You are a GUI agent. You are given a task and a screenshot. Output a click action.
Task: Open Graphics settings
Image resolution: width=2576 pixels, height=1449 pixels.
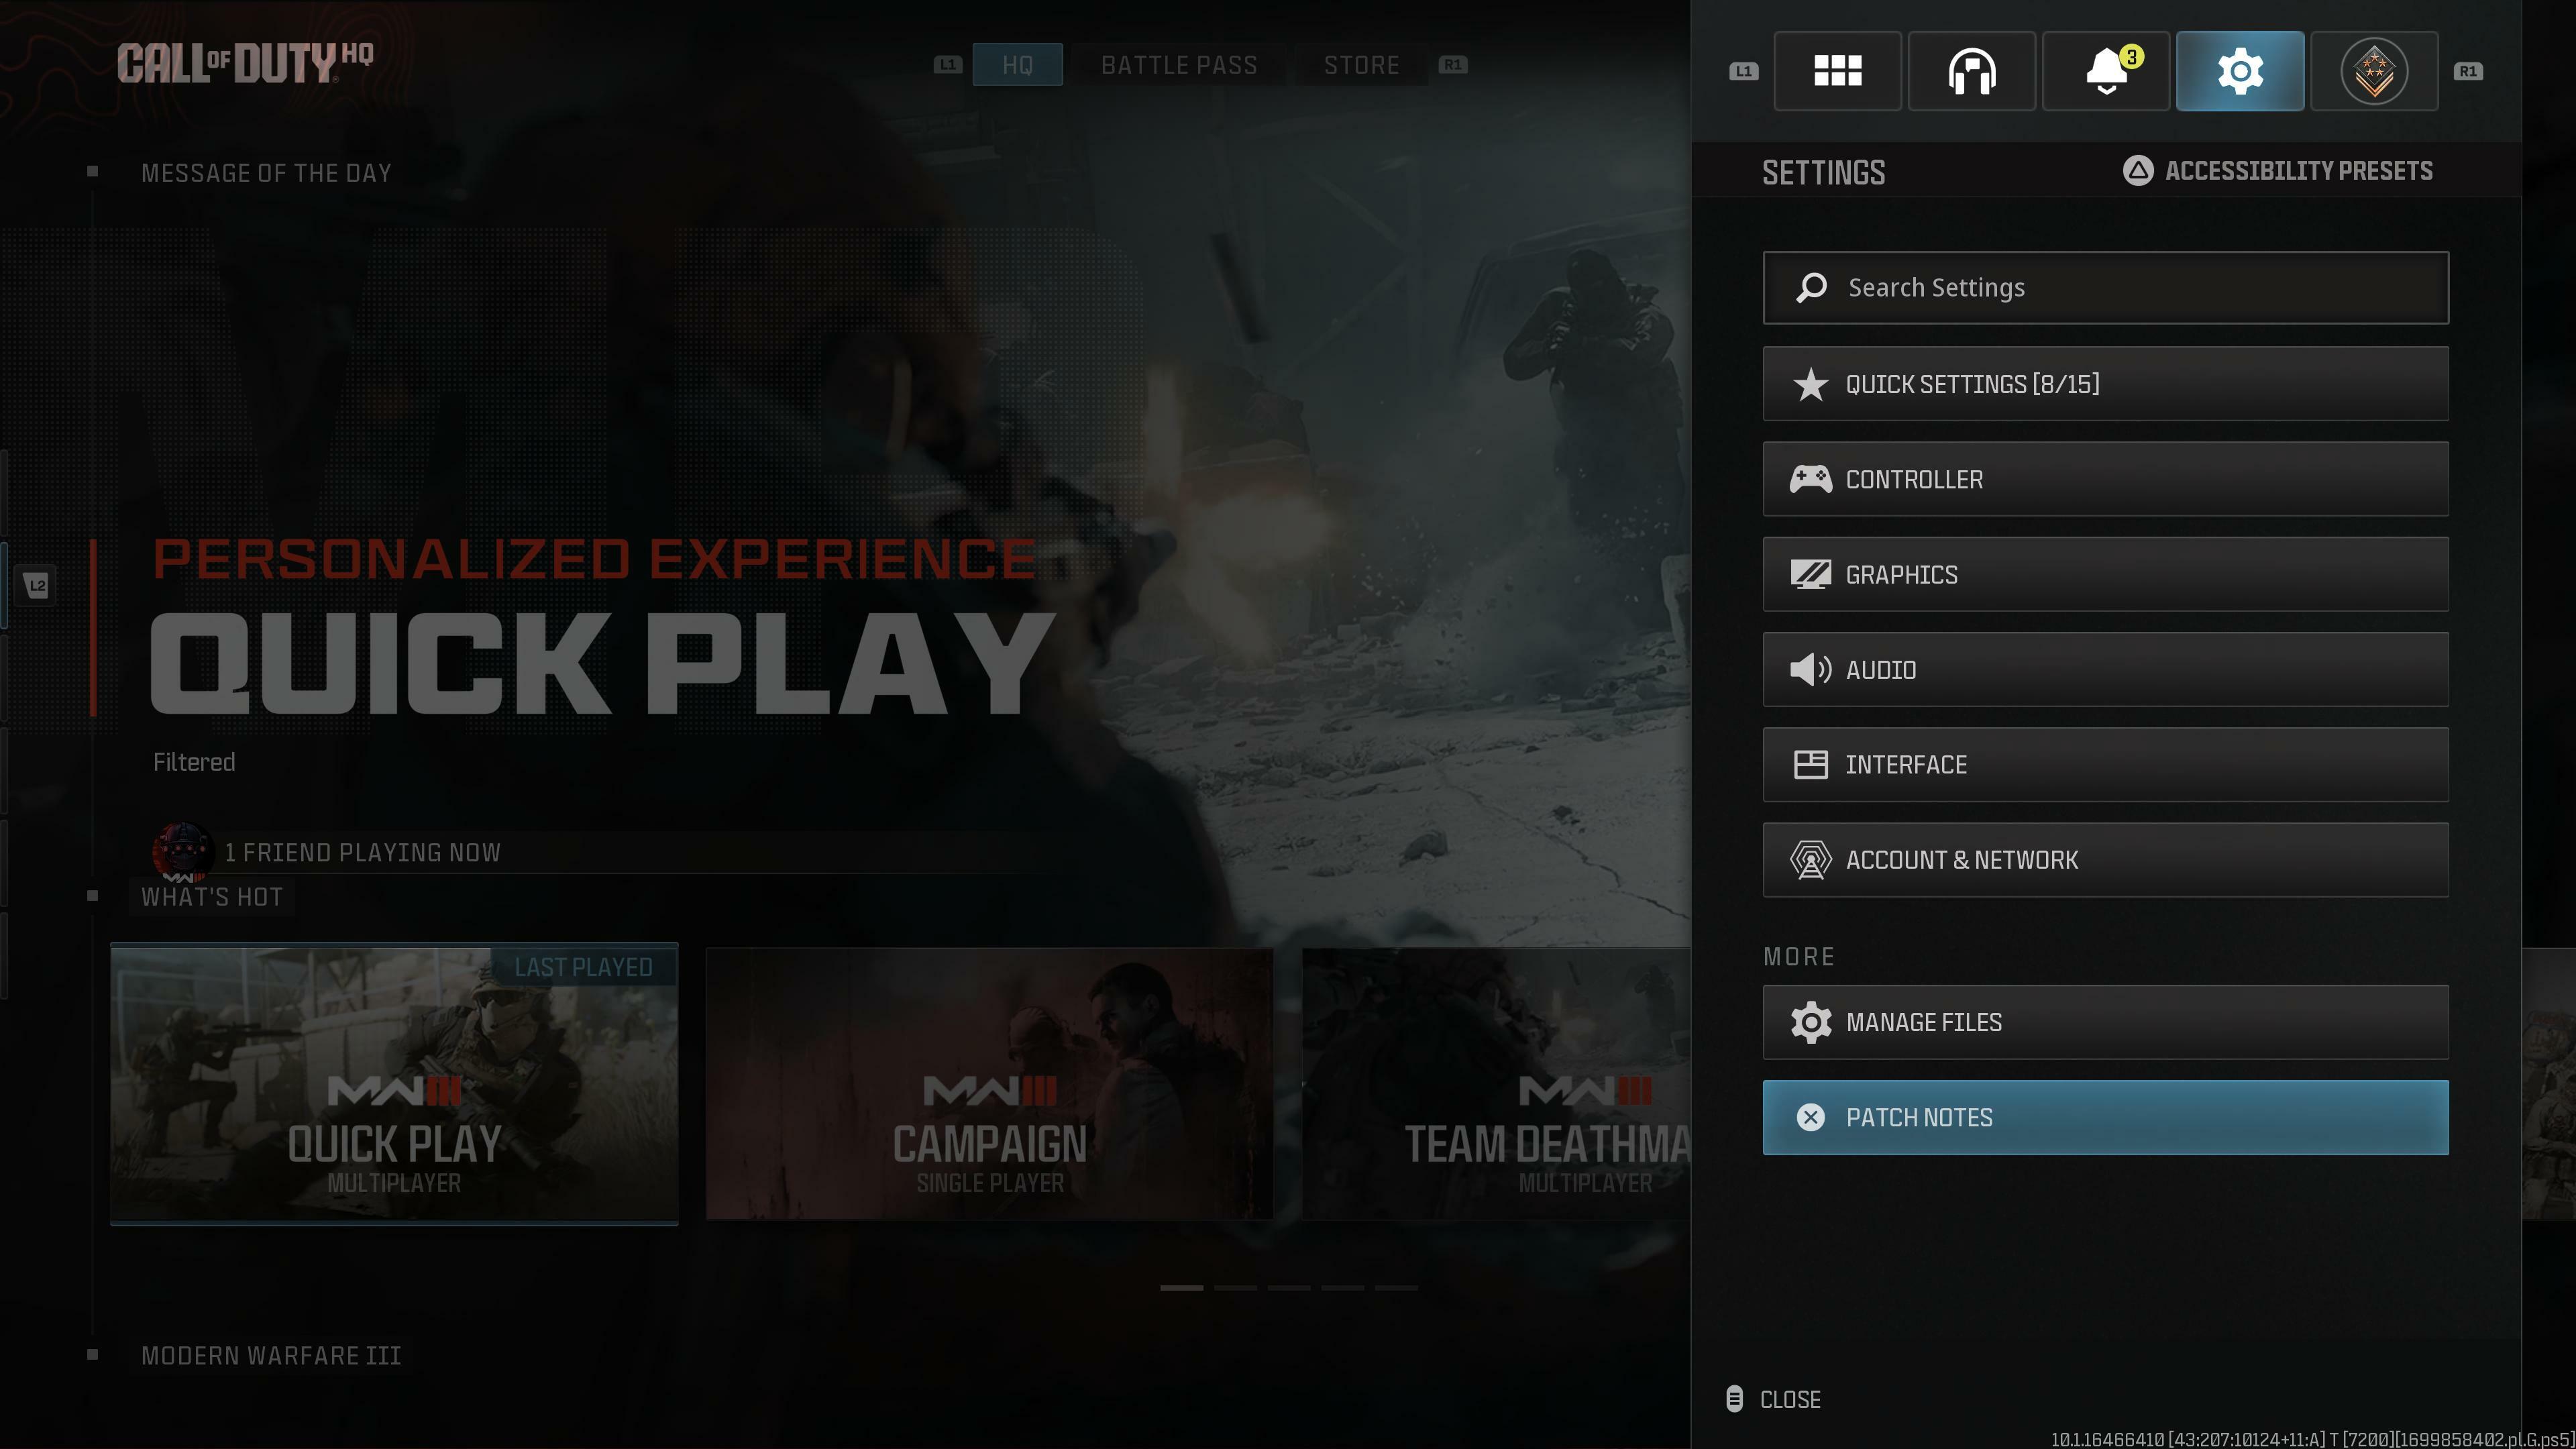(2105, 574)
